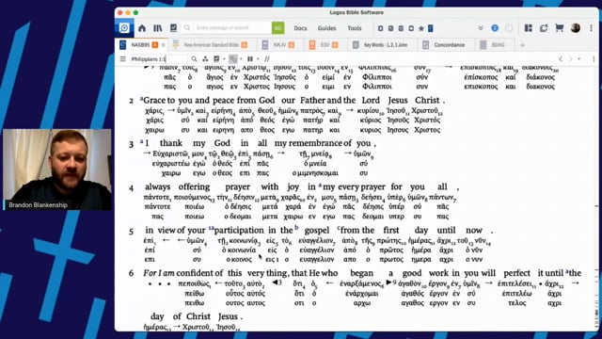Click the word 'gospel' in verse 5
Image resolution: width=602 pixels, height=339 pixels.
tap(317, 230)
